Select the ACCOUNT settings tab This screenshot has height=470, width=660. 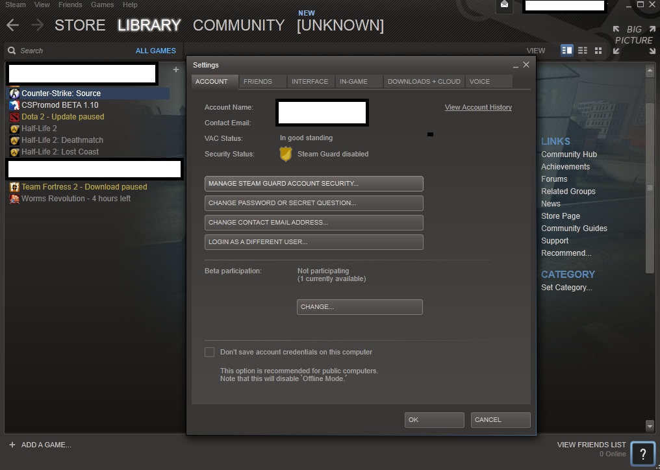(x=214, y=82)
